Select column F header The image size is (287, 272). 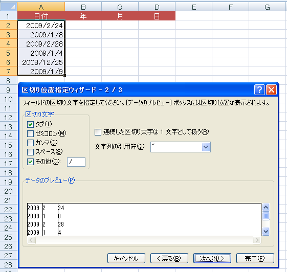coord(230,7)
